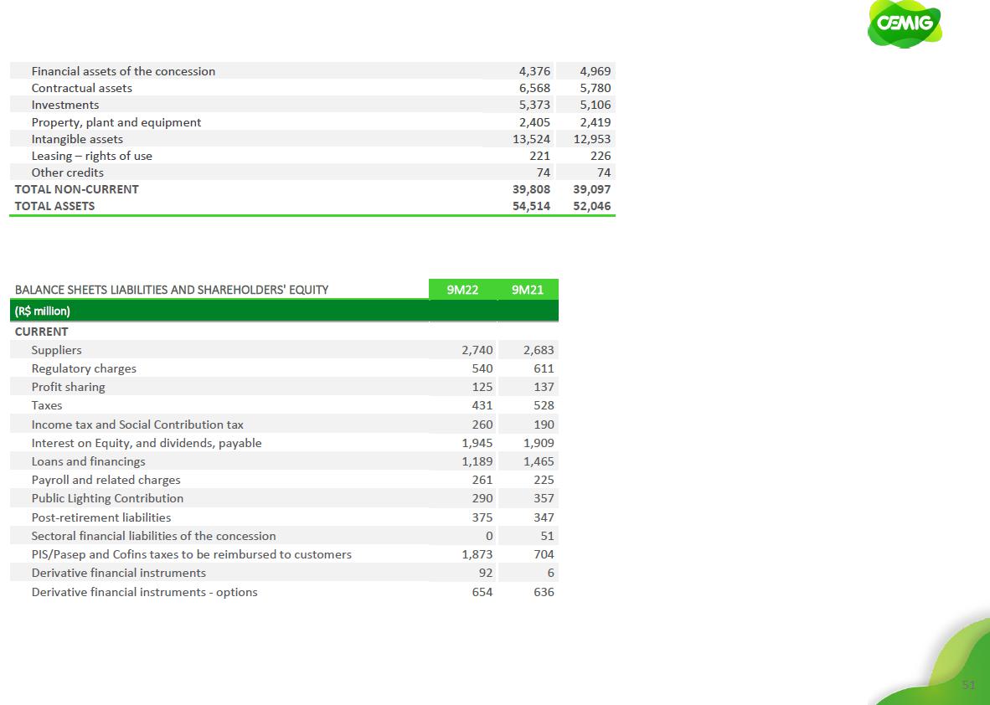
Task: Click the page number 51
Action: pyautogui.click(x=968, y=685)
